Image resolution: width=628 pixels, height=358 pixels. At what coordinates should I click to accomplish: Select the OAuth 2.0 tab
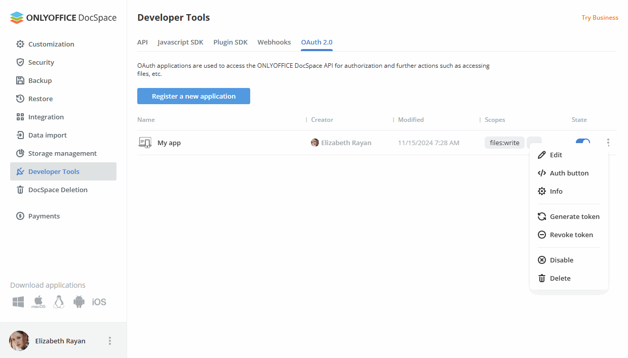[x=317, y=42]
